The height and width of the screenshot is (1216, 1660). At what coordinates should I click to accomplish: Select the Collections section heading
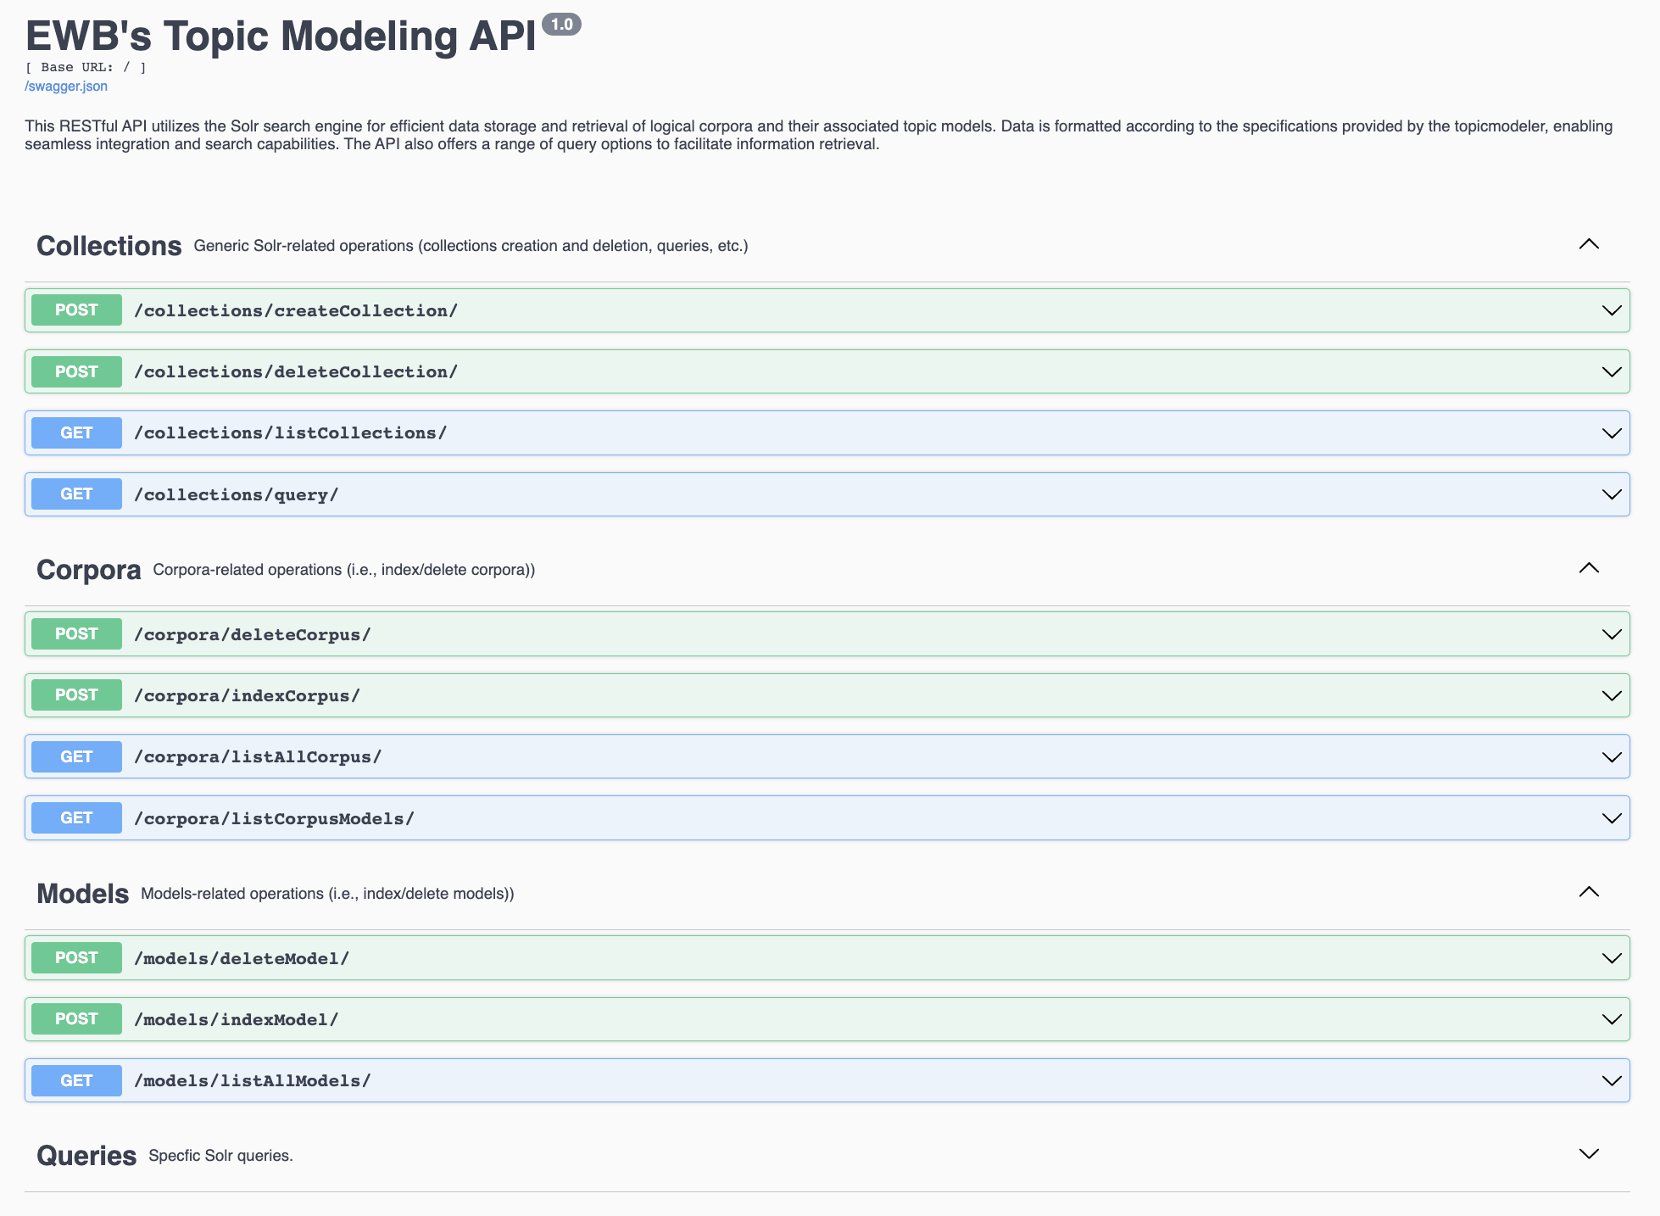click(x=109, y=246)
